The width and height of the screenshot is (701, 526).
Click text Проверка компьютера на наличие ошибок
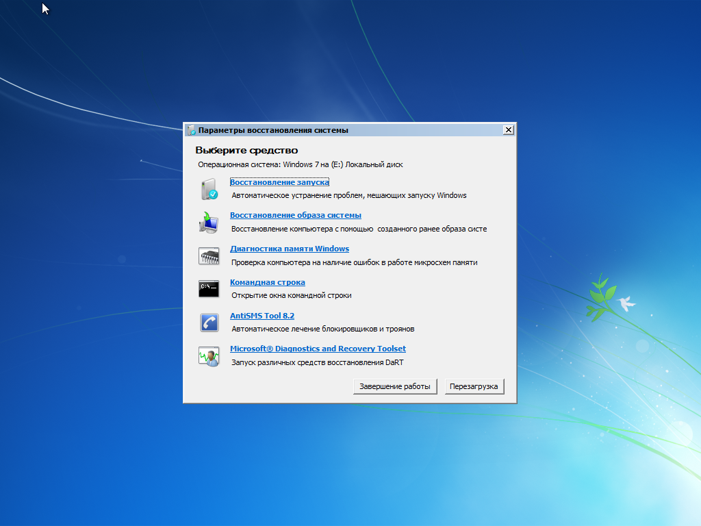tap(354, 262)
